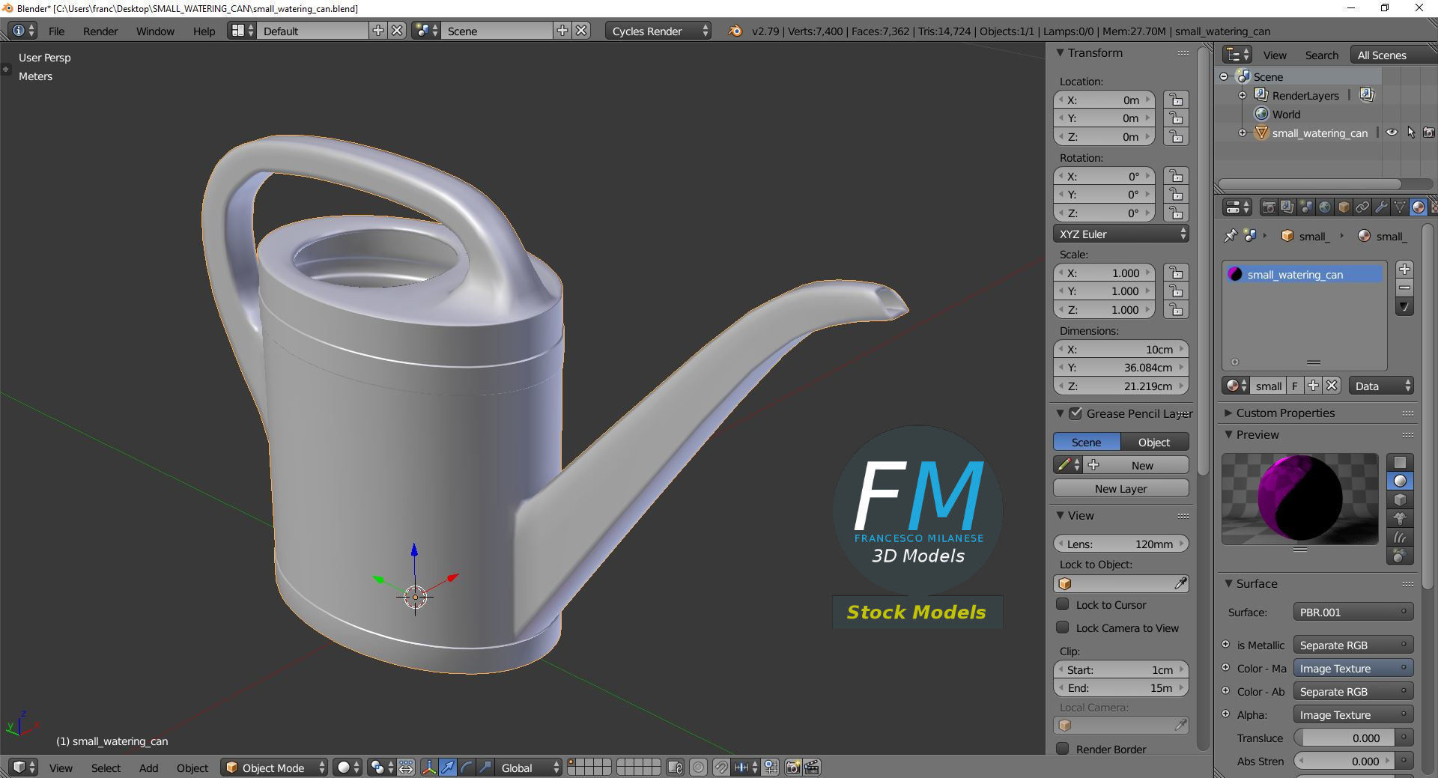Switch grease pencil source to Object

(1154, 442)
